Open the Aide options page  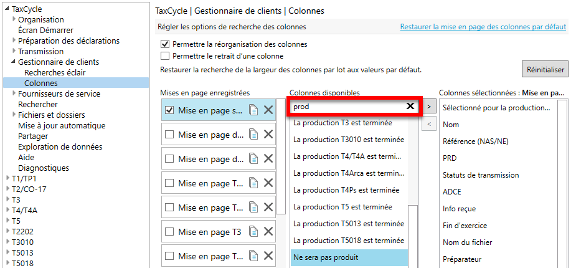26,157
